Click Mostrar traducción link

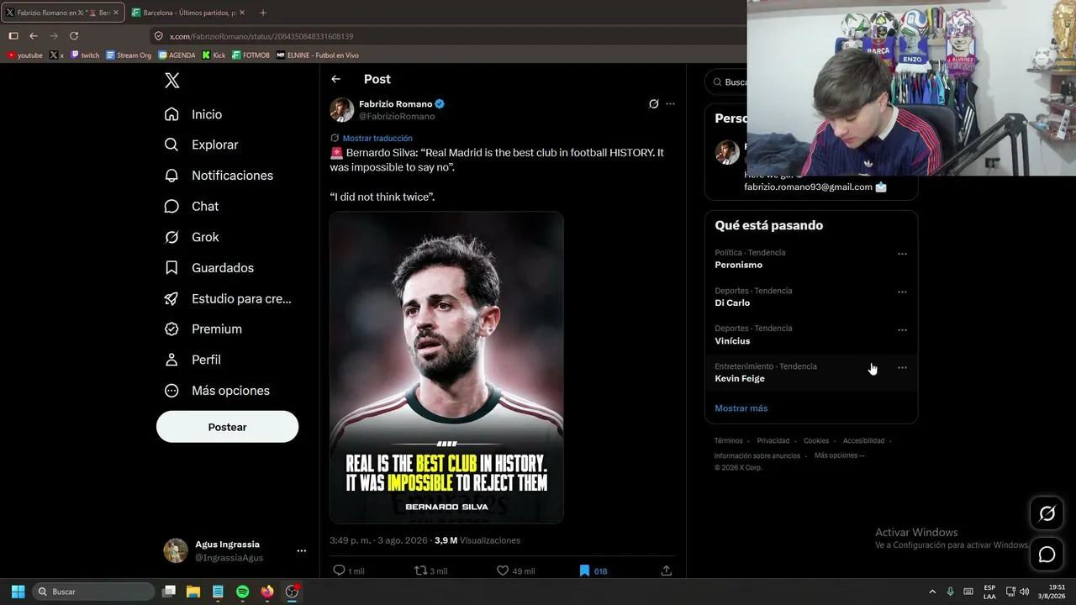click(377, 138)
